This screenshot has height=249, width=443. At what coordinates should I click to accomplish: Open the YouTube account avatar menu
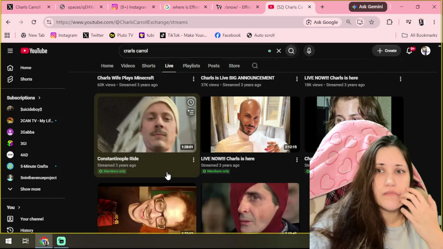coord(426,51)
